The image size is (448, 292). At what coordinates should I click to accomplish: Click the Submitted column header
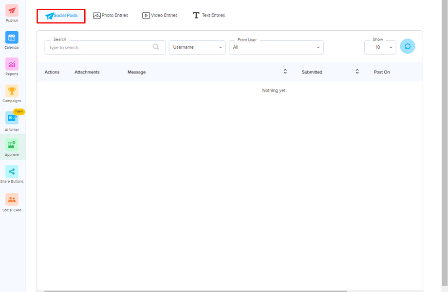[x=312, y=72]
